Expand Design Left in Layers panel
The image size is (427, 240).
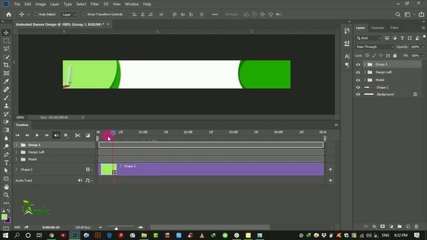pyautogui.click(x=365, y=73)
